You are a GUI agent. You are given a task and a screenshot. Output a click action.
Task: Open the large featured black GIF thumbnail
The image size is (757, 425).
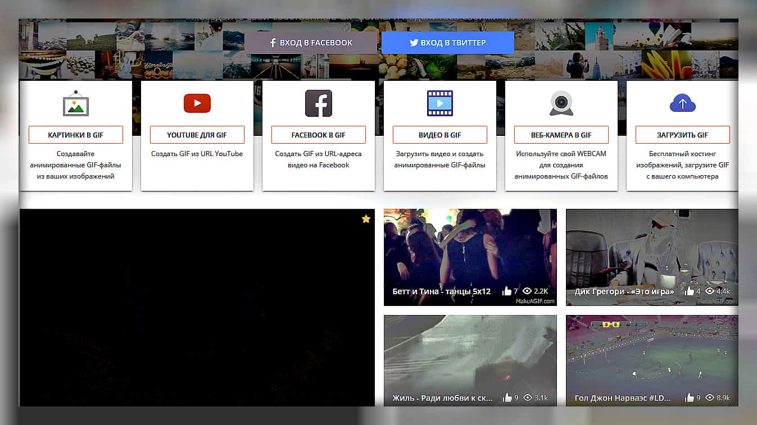coord(197,308)
